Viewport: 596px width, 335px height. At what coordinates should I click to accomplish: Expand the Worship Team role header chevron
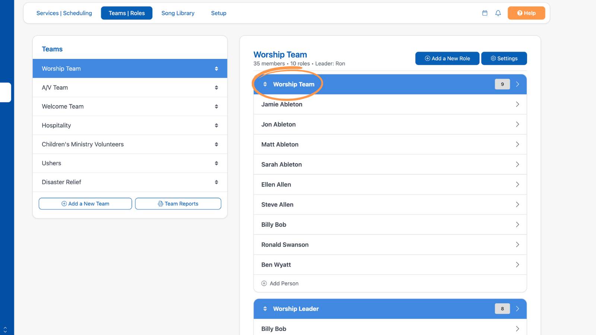pyautogui.click(x=517, y=84)
